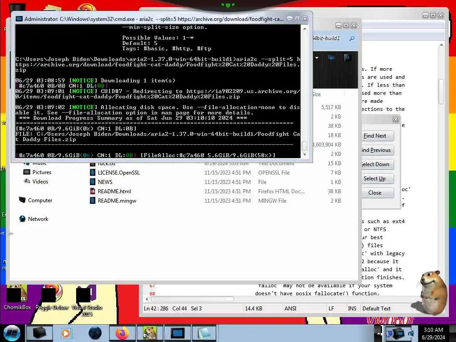Viewport: 456px width, 342px height.
Task: Open the taskbar clock showing 3:10 AM
Action: [x=433, y=334]
